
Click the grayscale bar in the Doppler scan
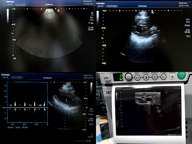91,88
